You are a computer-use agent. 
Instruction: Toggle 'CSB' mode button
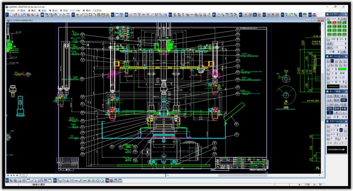pyautogui.click(x=344, y=100)
